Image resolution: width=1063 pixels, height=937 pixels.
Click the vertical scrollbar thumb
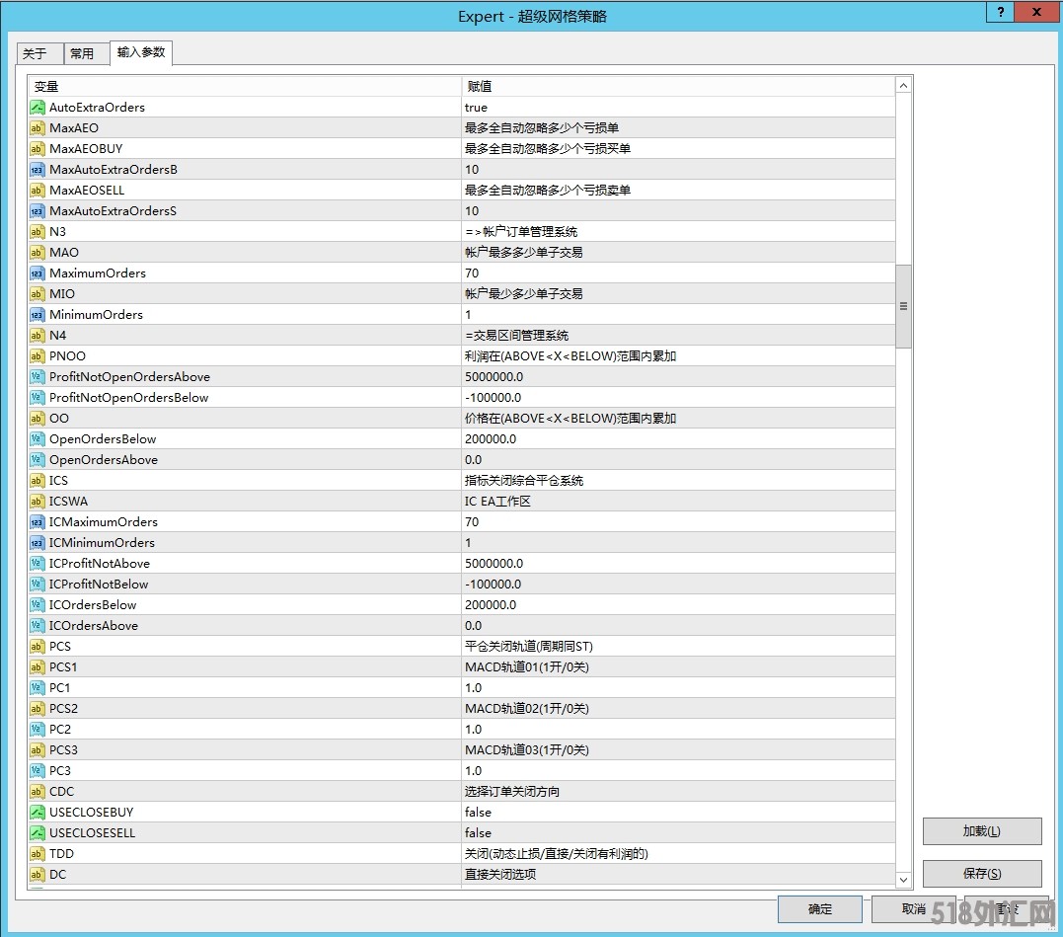[x=903, y=306]
